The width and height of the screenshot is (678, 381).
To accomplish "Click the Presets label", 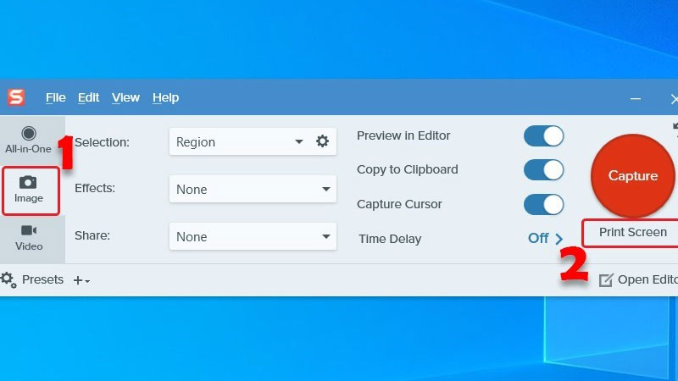I will pos(43,279).
